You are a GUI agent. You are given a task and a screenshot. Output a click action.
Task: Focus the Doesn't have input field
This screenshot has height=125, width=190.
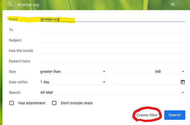click(113, 61)
